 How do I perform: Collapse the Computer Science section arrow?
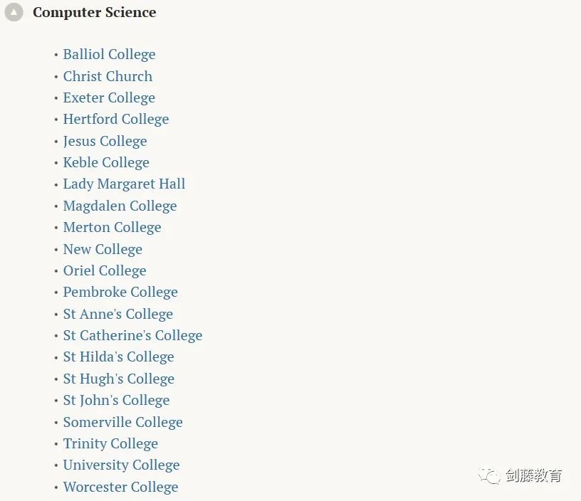click(x=14, y=12)
